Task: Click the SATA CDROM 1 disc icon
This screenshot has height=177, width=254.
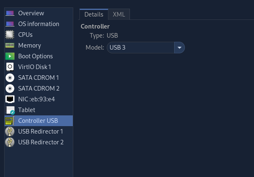Action: click(x=10, y=78)
